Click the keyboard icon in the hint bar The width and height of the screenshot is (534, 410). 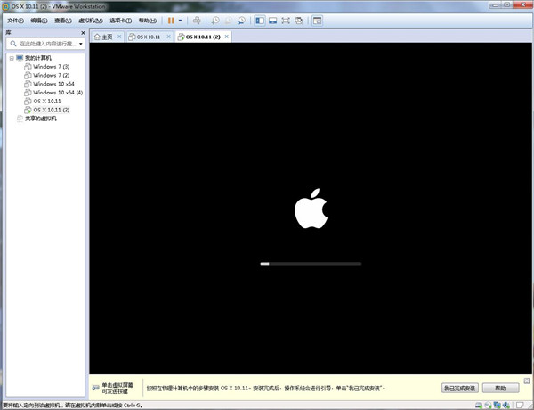pyautogui.click(x=96, y=388)
